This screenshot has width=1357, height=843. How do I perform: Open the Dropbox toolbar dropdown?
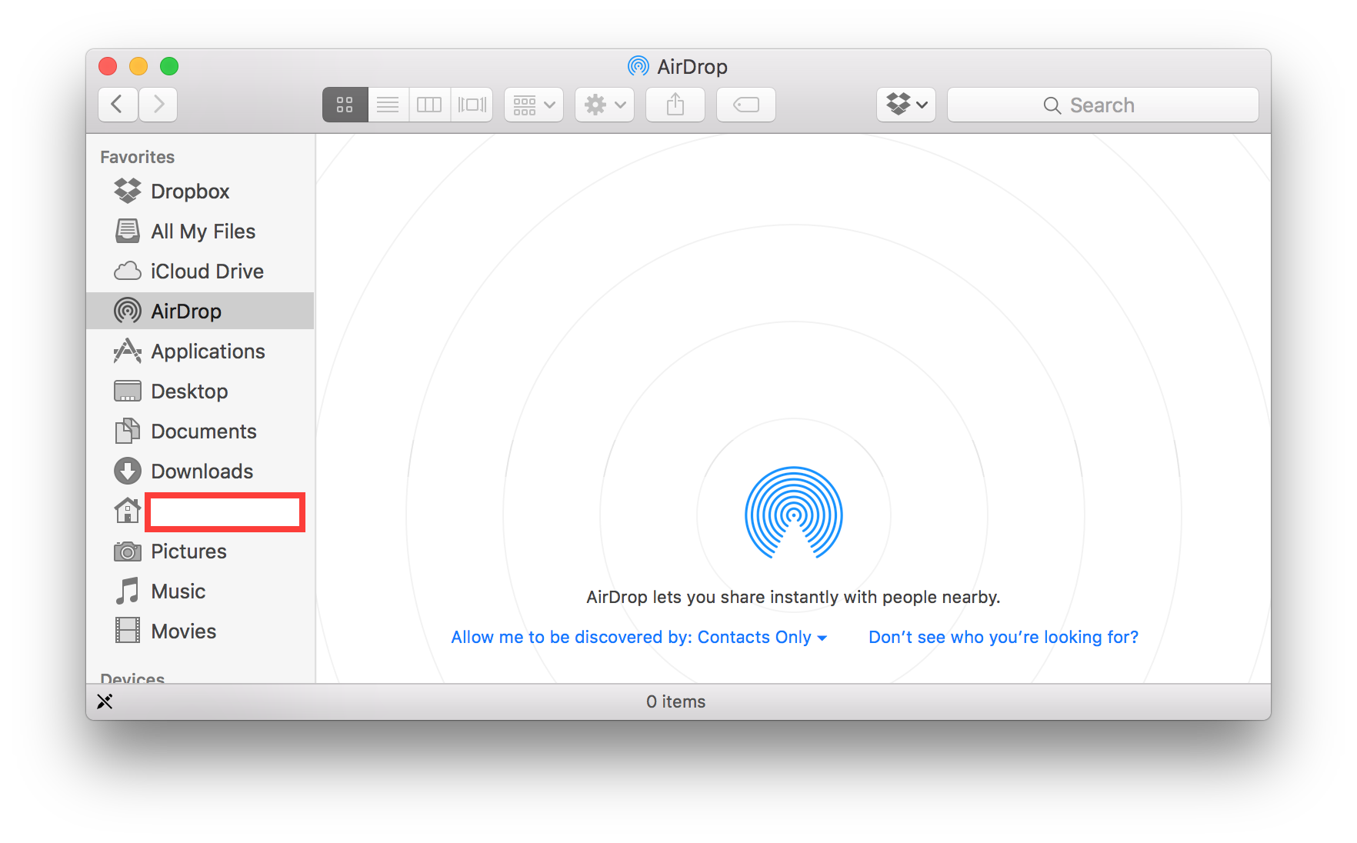coord(906,105)
